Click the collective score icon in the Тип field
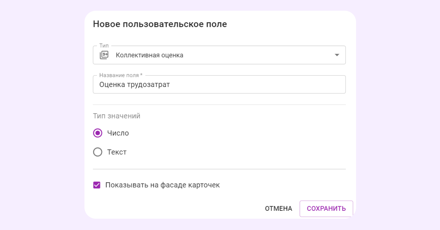 pyautogui.click(x=104, y=55)
